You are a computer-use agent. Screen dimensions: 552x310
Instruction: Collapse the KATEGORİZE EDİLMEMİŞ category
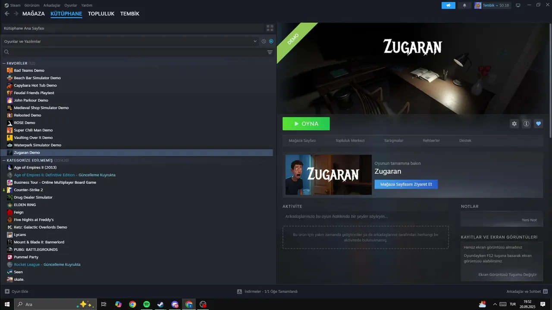(4, 160)
